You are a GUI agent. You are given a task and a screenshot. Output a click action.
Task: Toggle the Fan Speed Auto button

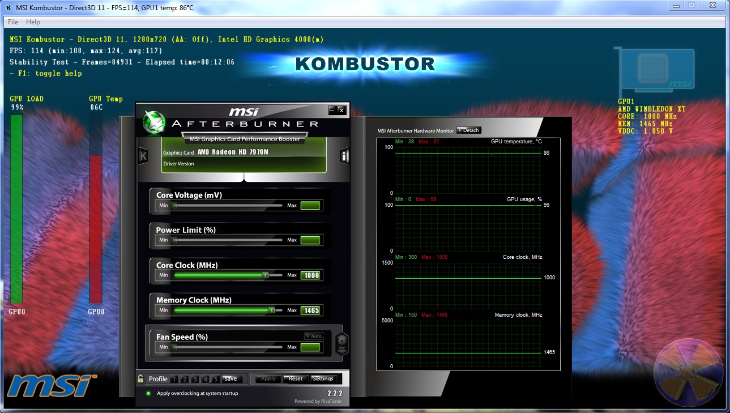click(x=313, y=337)
